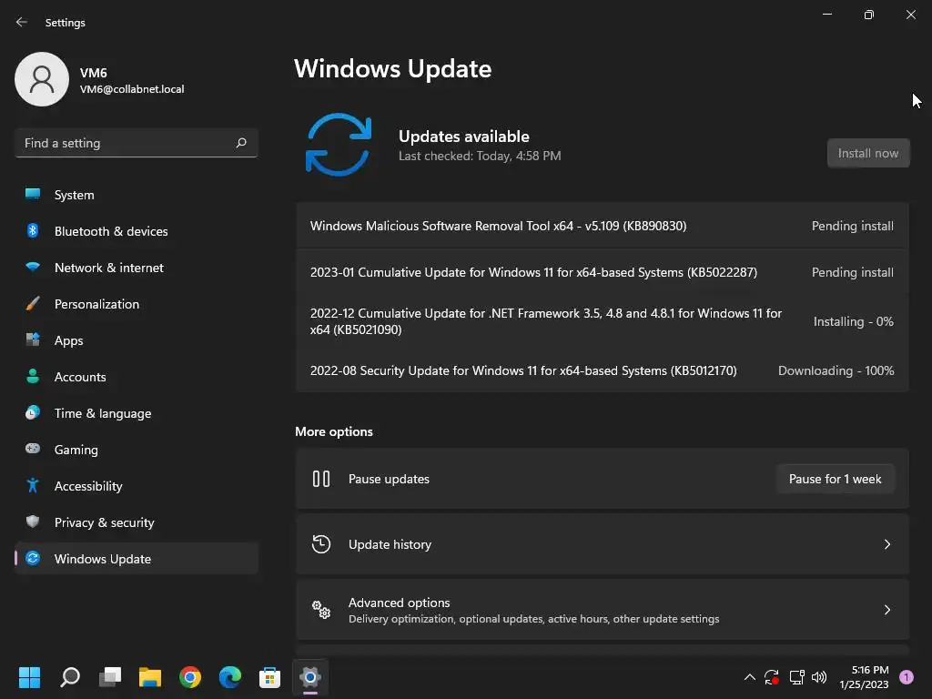Viewport: 932px width, 699px height.
Task: Click the Network wifi icon in sidebar
Action: tap(33, 267)
